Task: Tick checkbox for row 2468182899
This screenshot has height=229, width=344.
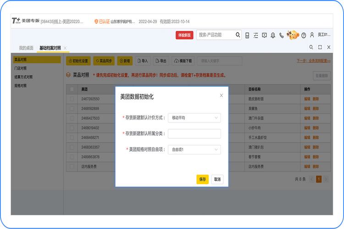Action: 72,109
